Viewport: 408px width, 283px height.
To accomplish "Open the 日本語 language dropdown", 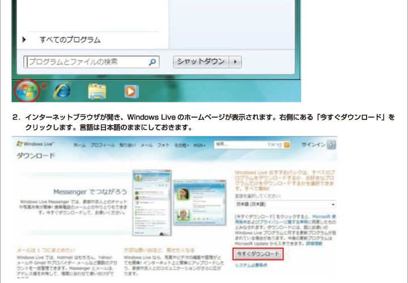I will click(x=285, y=204).
